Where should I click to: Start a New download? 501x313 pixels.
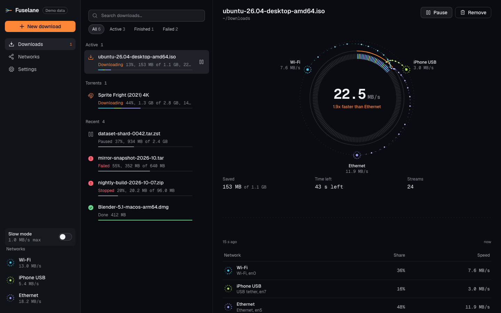click(40, 26)
